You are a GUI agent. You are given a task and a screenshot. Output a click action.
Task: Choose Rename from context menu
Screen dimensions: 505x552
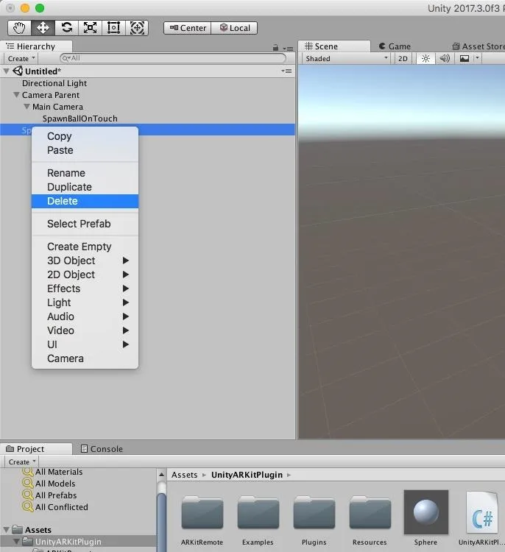click(85, 173)
